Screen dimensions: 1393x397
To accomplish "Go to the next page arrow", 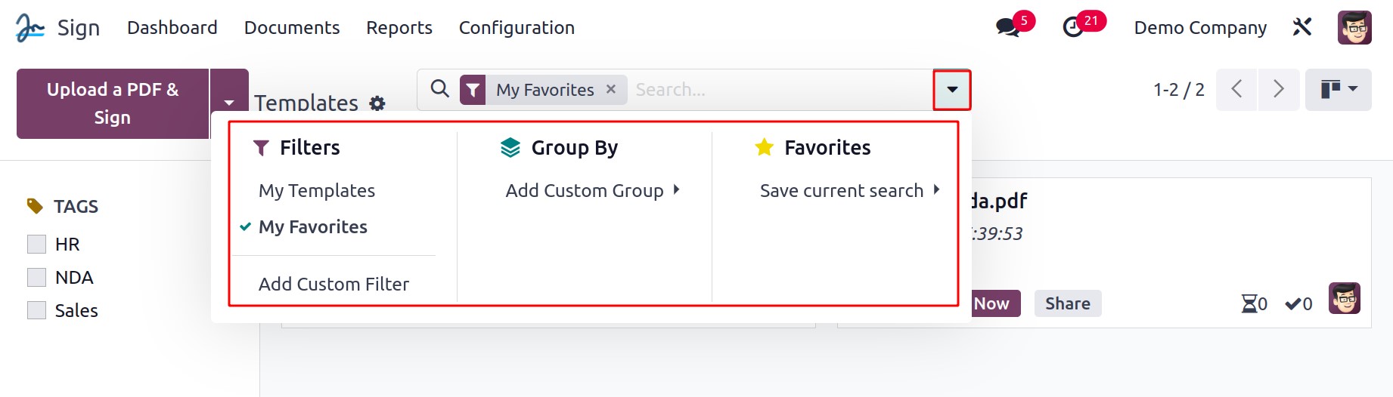I will pos(1279,89).
